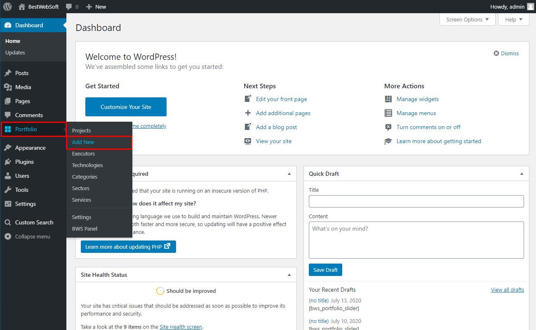This screenshot has height=330, width=536.
Task: Click the Quick Draft Title field
Action: [416, 201]
